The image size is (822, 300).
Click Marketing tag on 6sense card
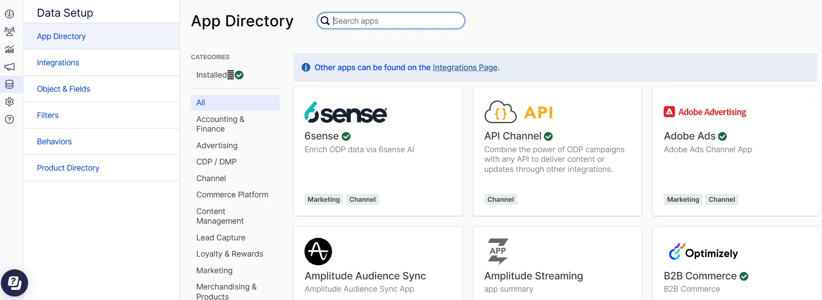(324, 200)
